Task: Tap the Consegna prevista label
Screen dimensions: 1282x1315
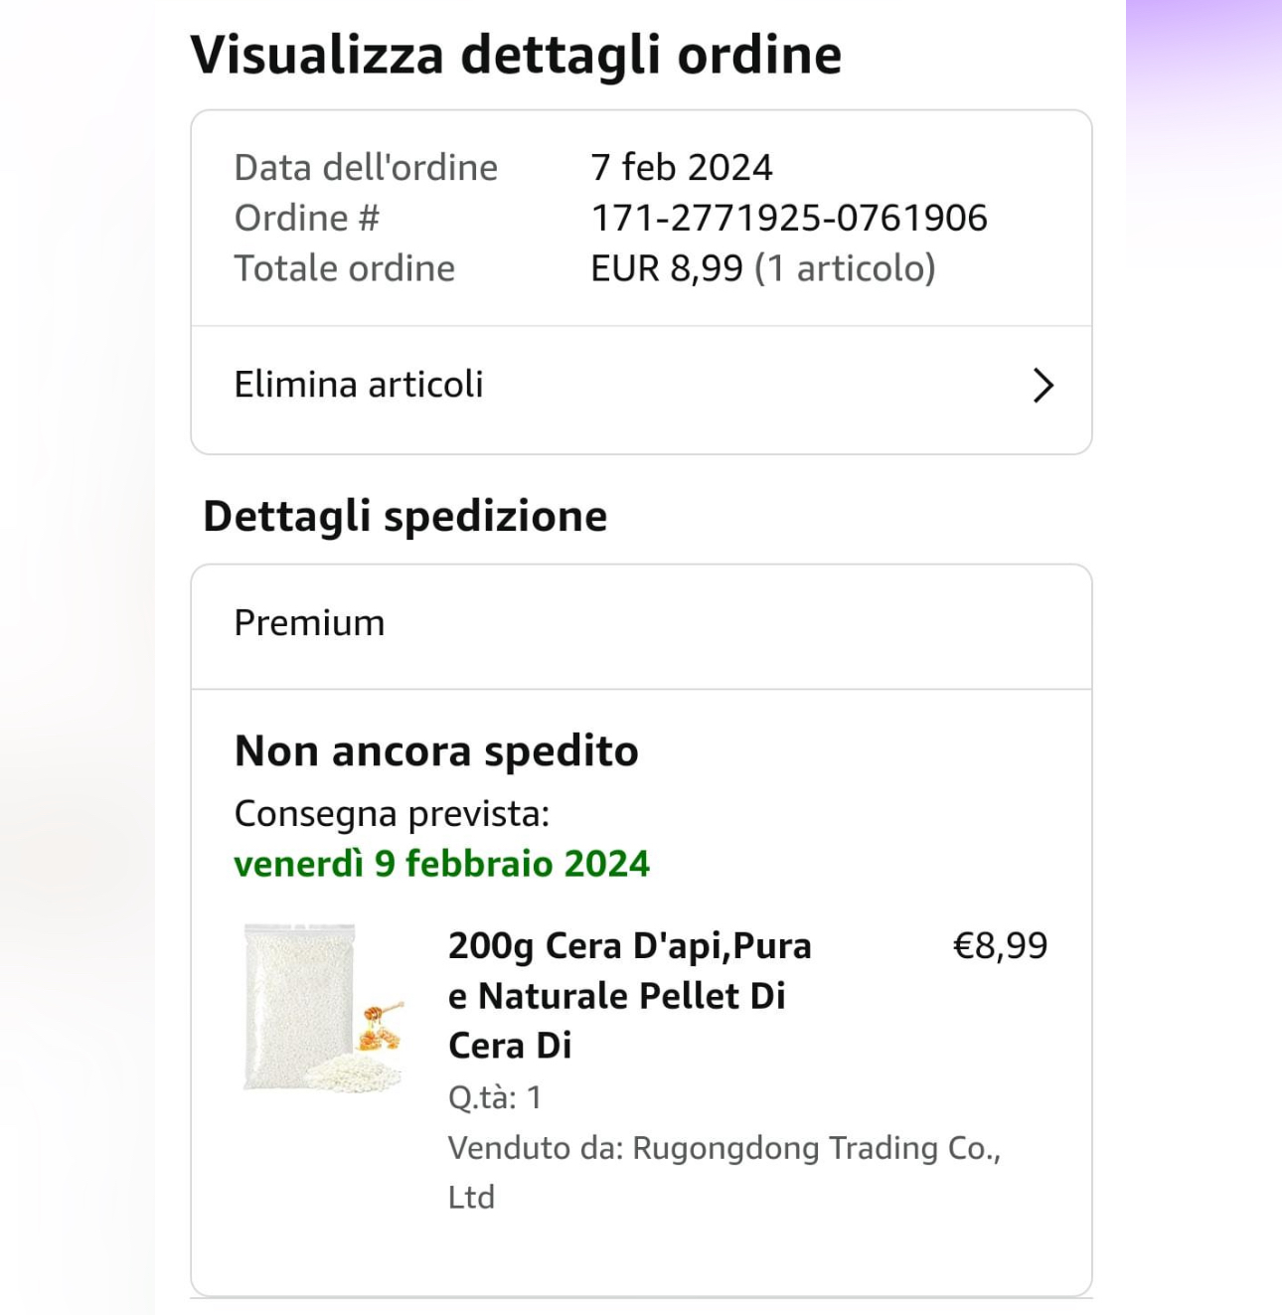Action: point(393,814)
